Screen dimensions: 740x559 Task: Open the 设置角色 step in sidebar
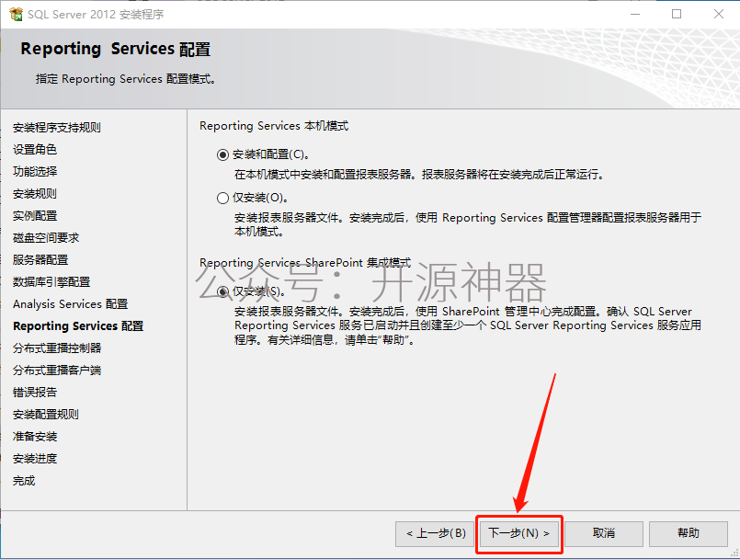click(35, 150)
